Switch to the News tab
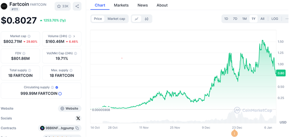 [143, 5]
